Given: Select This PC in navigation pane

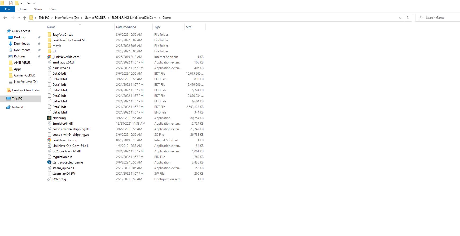Looking at the screenshot, I should [x=17, y=99].
